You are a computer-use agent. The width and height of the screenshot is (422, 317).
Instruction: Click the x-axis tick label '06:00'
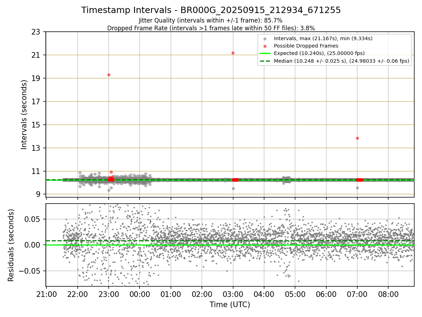(x=326, y=294)
